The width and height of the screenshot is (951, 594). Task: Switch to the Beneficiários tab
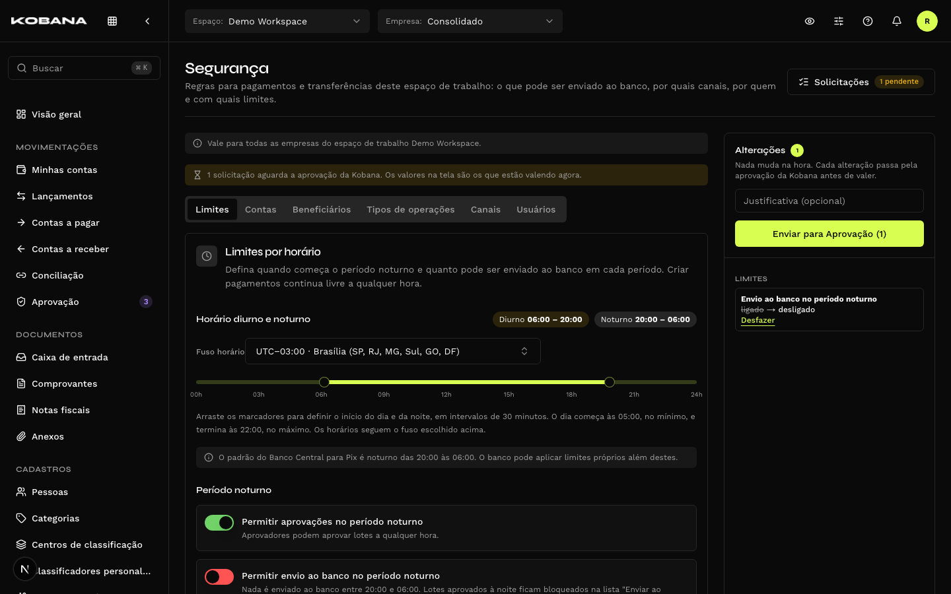(322, 209)
